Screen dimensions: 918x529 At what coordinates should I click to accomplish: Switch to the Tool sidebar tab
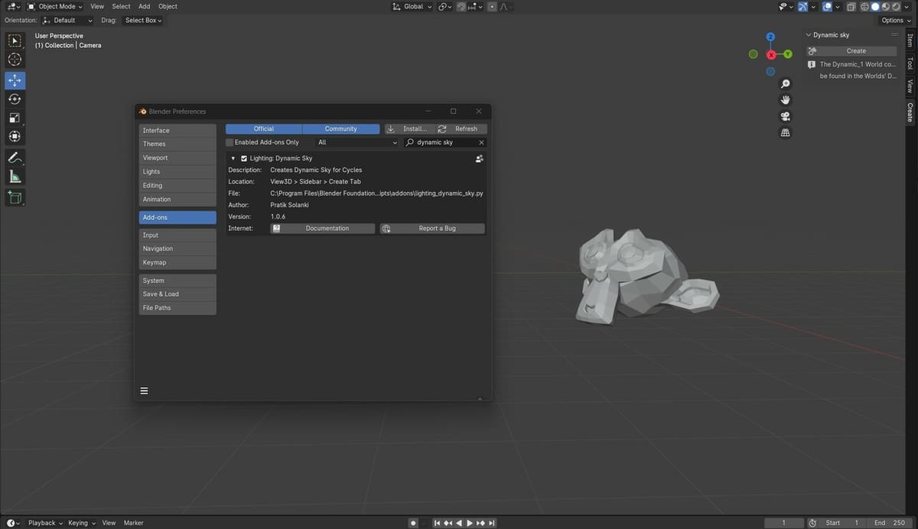(x=910, y=63)
